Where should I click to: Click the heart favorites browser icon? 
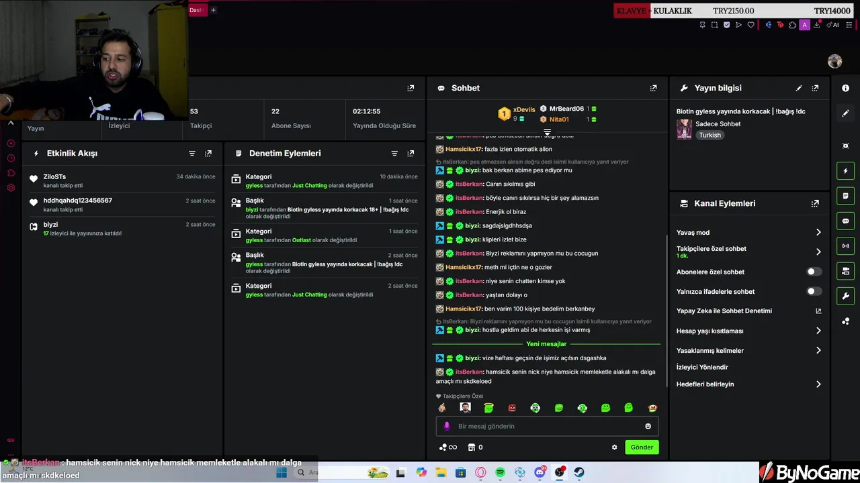(x=751, y=25)
